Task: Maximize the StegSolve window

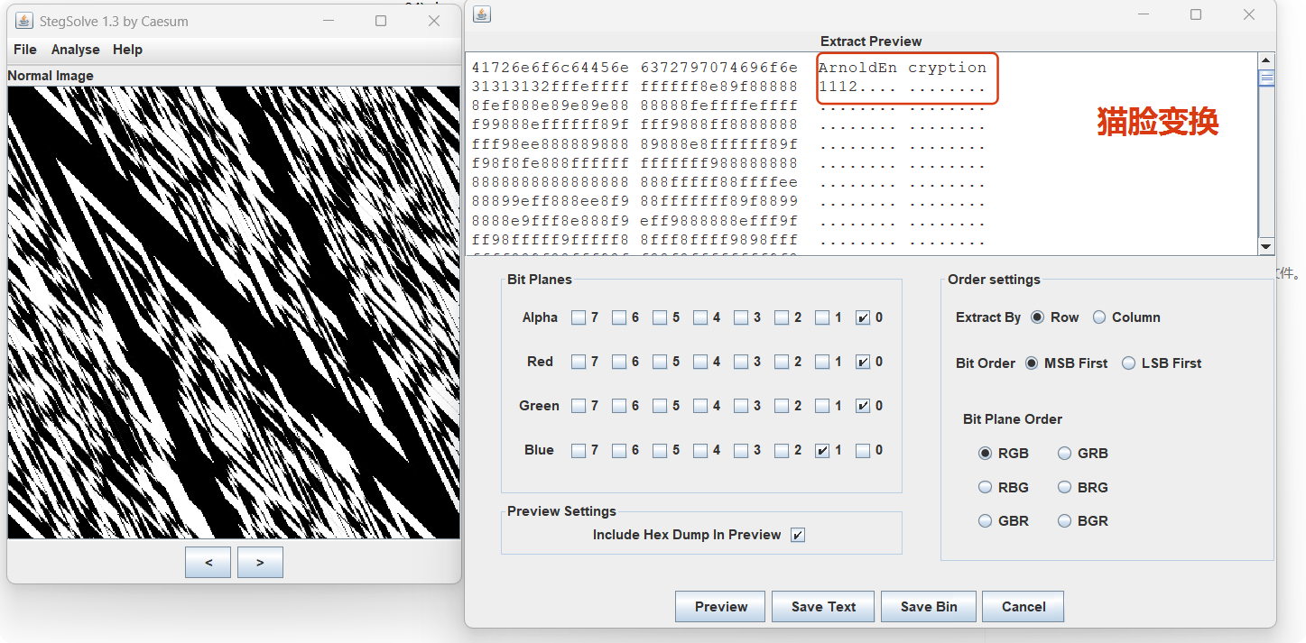Action: click(x=381, y=21)
